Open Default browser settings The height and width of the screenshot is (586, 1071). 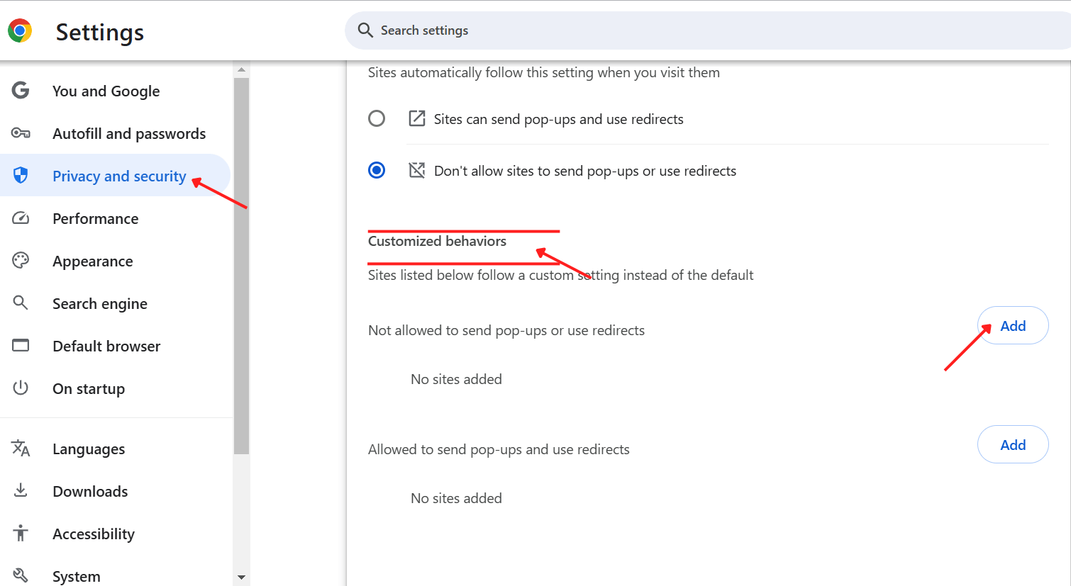[x=106, y=346]
